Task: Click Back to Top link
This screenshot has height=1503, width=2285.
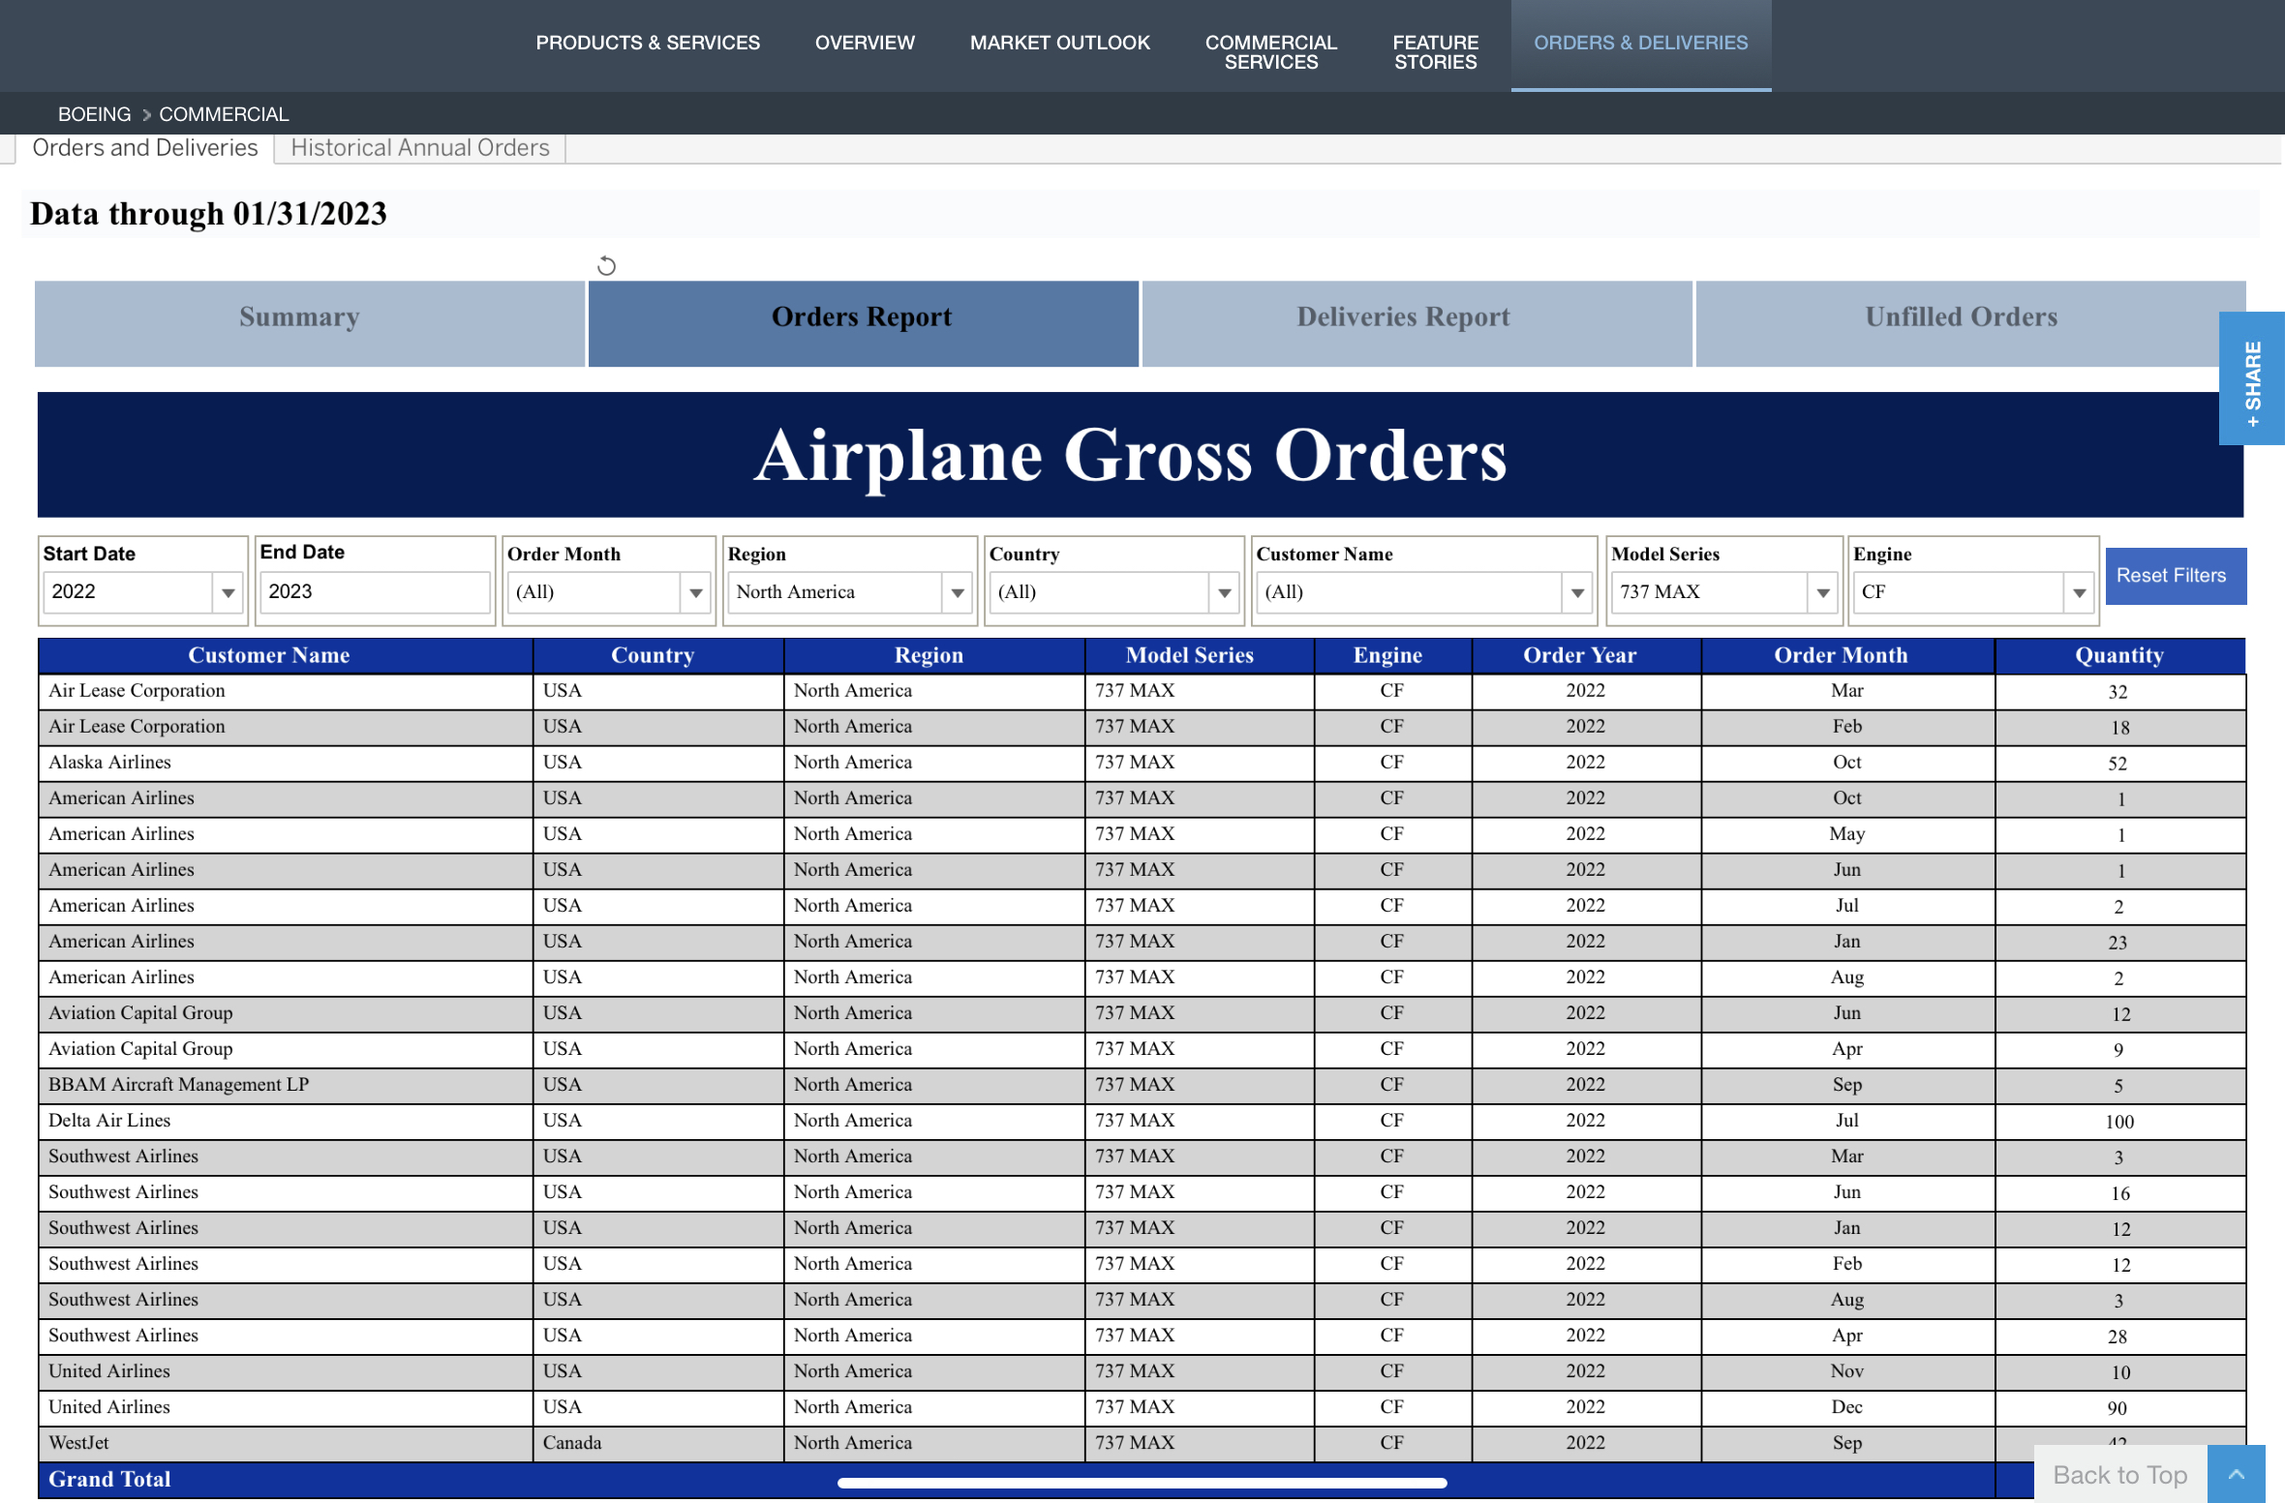Action: pyautogui.click(x=2120, y=1474)
